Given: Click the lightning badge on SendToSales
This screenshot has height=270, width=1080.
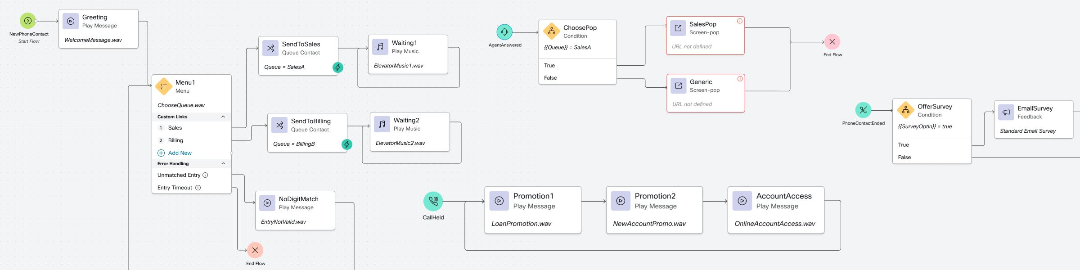Looking at the screenshot, I should 338,67.
